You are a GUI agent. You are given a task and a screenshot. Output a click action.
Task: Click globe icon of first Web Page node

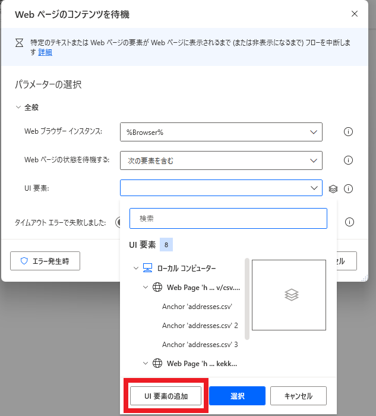pos(157,288)
